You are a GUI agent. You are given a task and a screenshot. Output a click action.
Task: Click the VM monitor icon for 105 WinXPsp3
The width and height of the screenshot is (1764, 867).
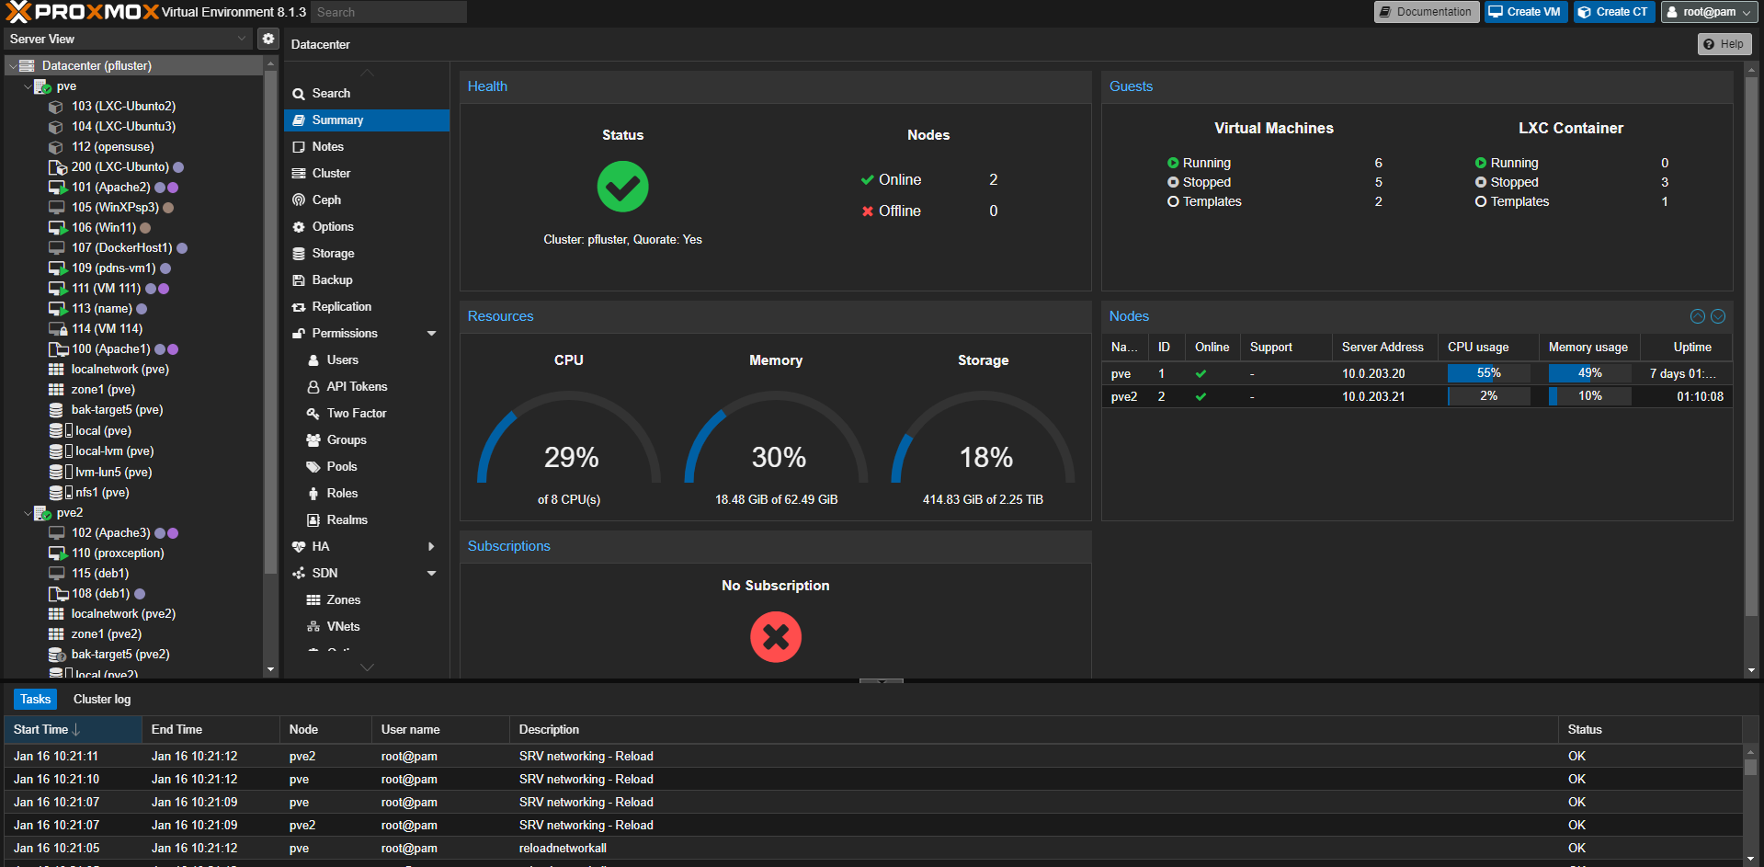(57, 208)
